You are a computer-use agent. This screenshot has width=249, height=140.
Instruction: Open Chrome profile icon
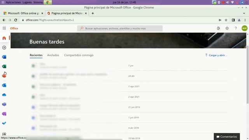(x=239, y=20)
